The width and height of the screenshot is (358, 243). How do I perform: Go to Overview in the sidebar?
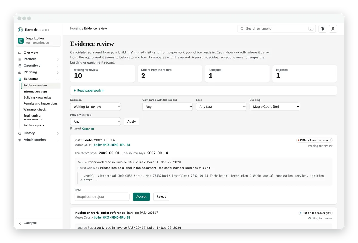coord(38,52)
